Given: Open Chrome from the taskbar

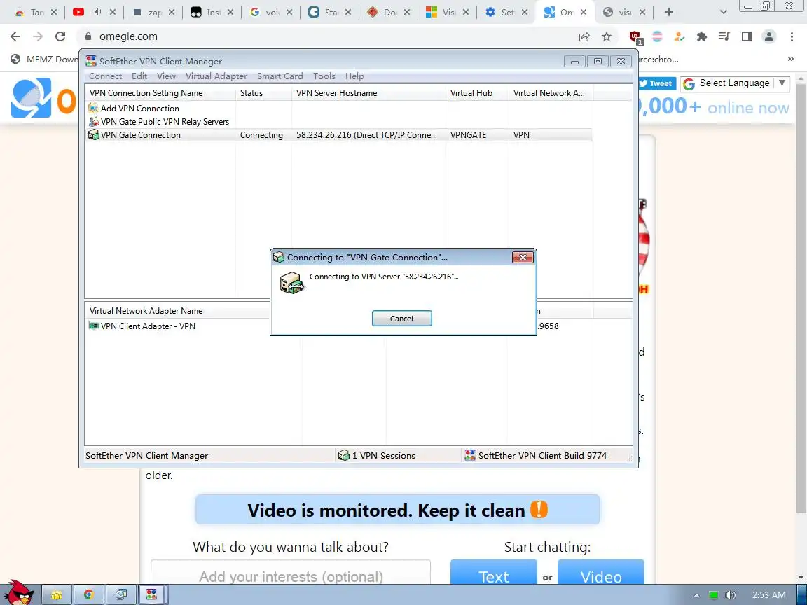Looking at the screenshot, I should (x=88, y=595).
